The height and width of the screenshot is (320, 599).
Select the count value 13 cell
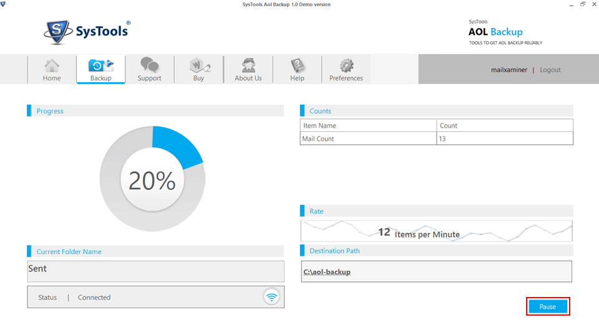(505, 139)
